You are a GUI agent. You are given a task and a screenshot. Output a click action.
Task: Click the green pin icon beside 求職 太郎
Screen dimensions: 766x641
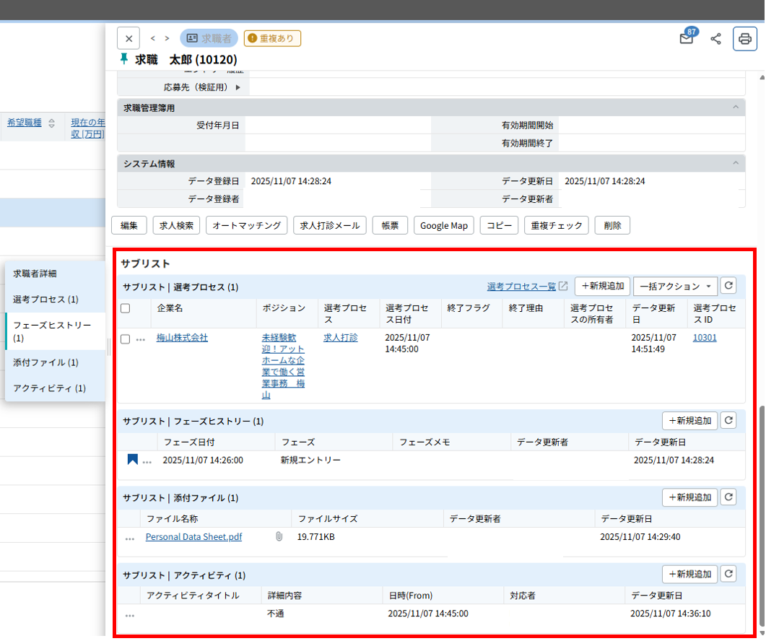pos(123,59)
